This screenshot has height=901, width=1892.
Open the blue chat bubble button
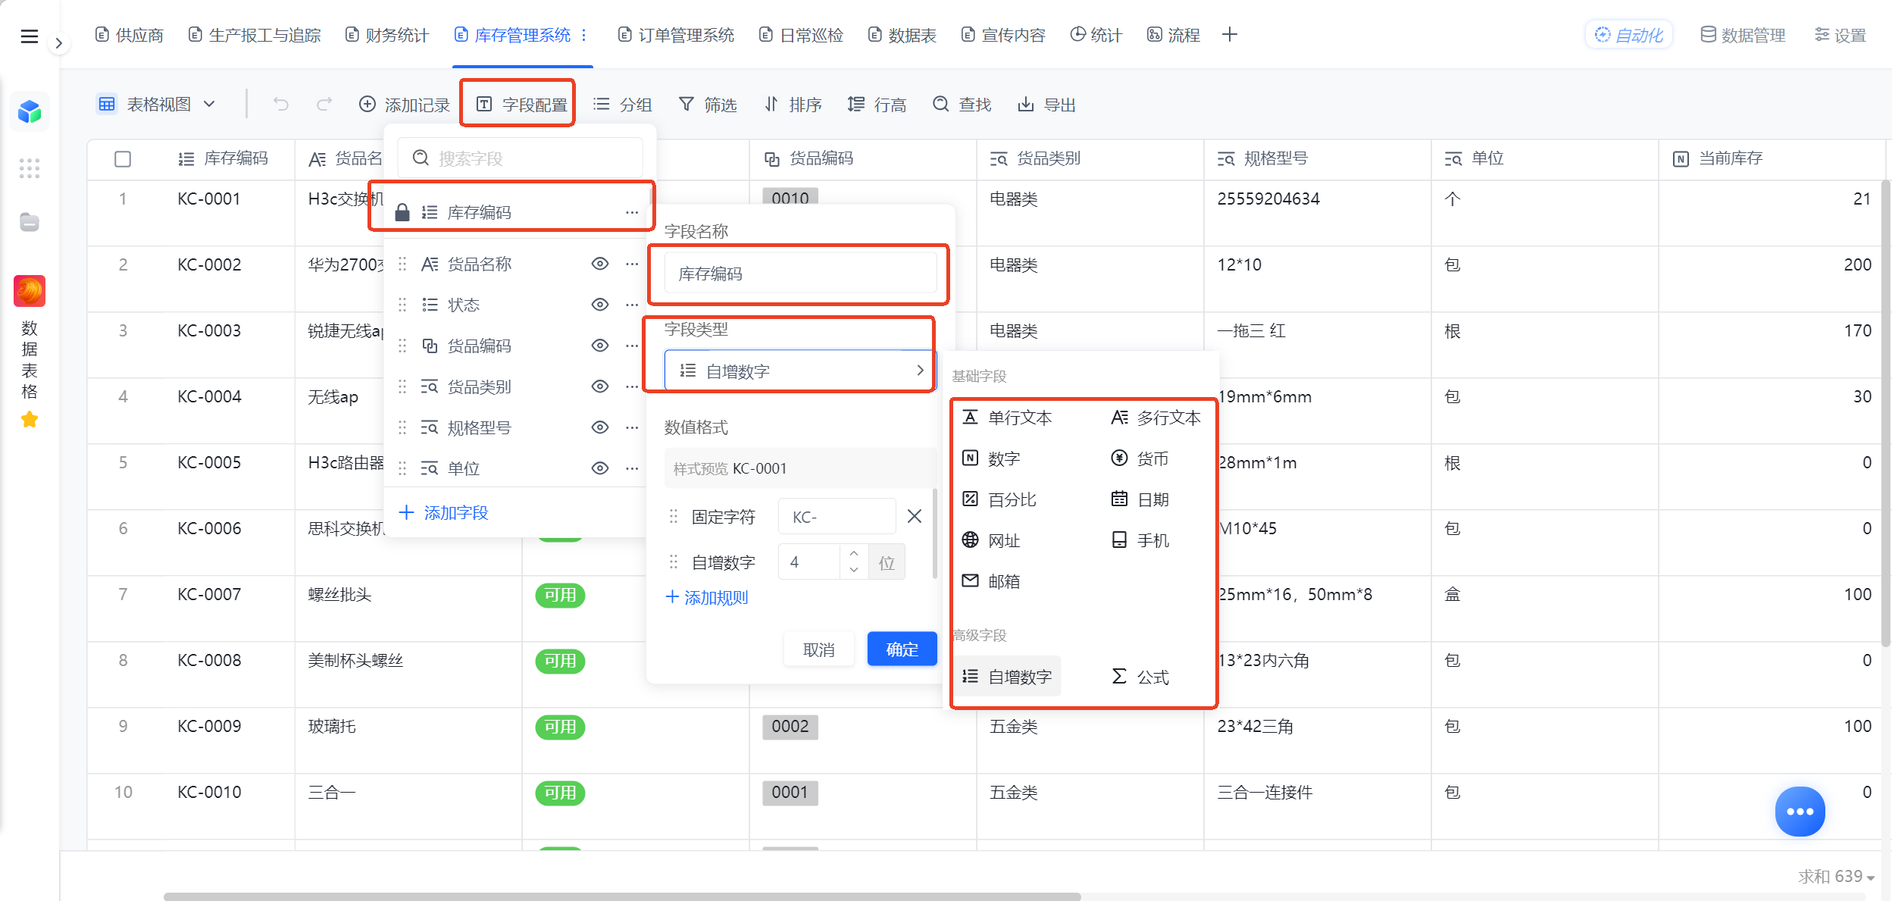pos(1800,811)
